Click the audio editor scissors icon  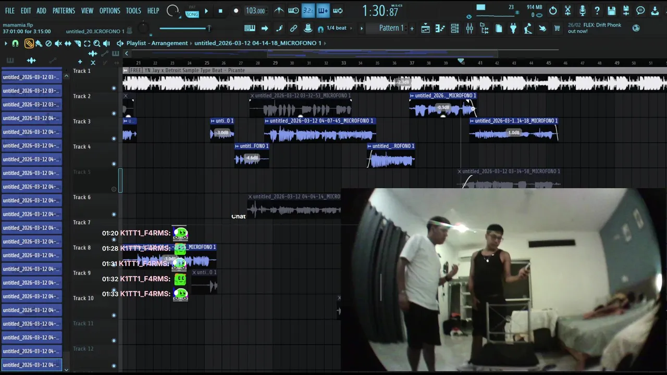(x=567, y=11)
